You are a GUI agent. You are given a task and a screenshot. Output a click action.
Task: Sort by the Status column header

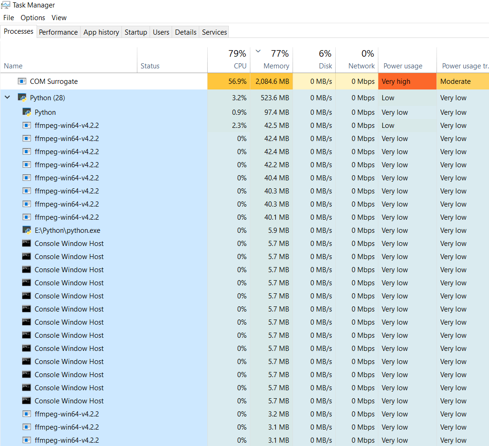(x=172, y=60)
